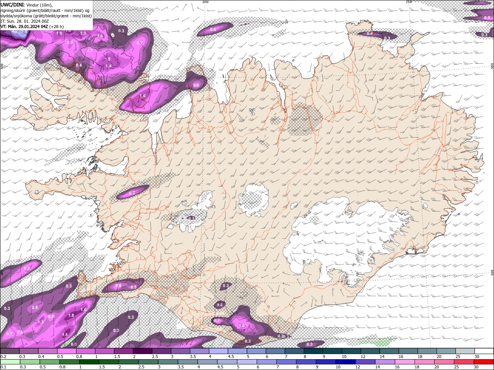This screenshot has height=370, width=494.
Task: Select the upper legend swatch between 20 and 25
Action: (446, 351)
